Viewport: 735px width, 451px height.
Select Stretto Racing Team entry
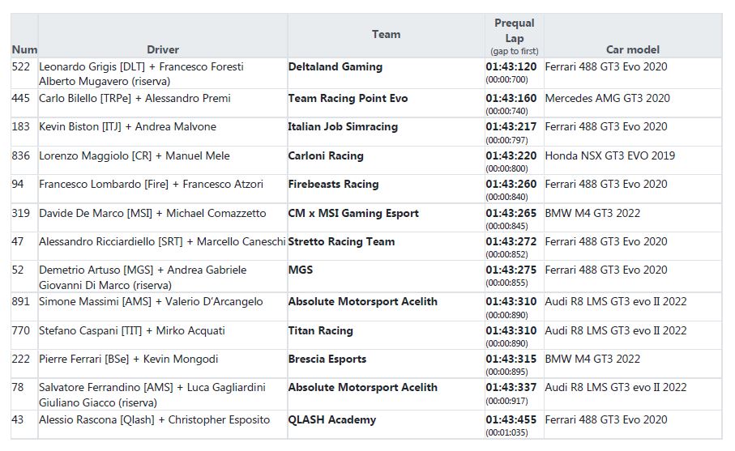[341, 241]
